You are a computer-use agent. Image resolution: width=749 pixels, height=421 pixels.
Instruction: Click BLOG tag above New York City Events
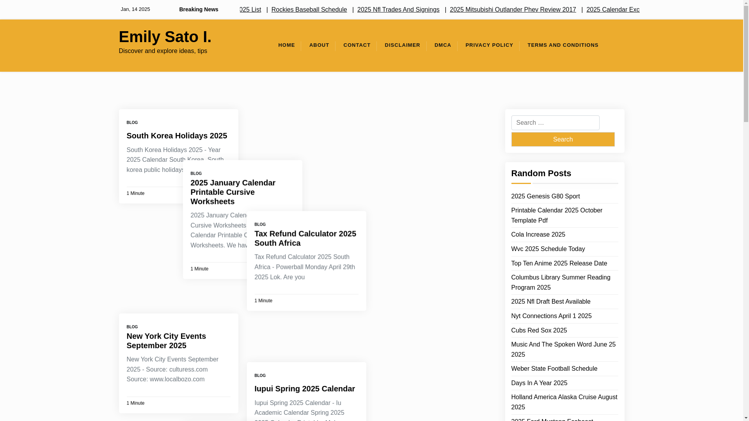coord(132,327)
